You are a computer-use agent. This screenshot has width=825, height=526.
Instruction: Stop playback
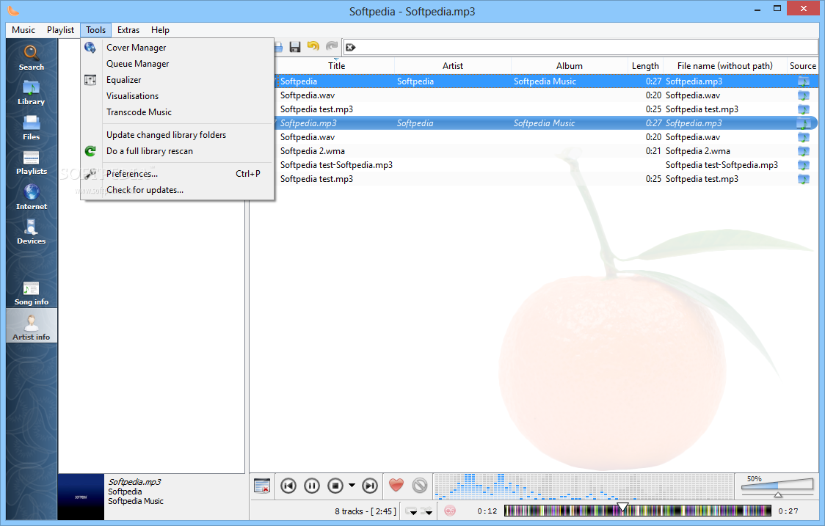335,486
